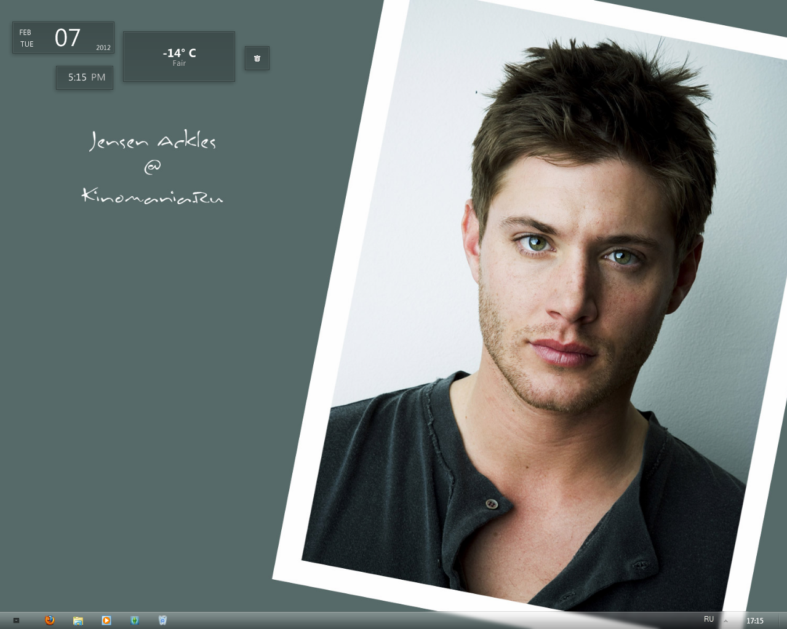Open the Recycle Bin icon in the taskbar
The height and width of the screenshot is (629, 787).
pos(162,620)
